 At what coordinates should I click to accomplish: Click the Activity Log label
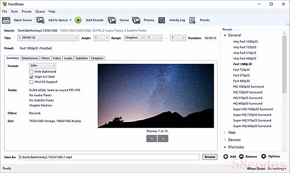tap(177, 20)
